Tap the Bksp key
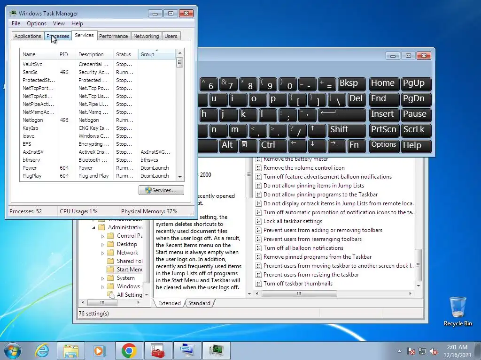This screenshot has height=360, width=481. [351, 84]
